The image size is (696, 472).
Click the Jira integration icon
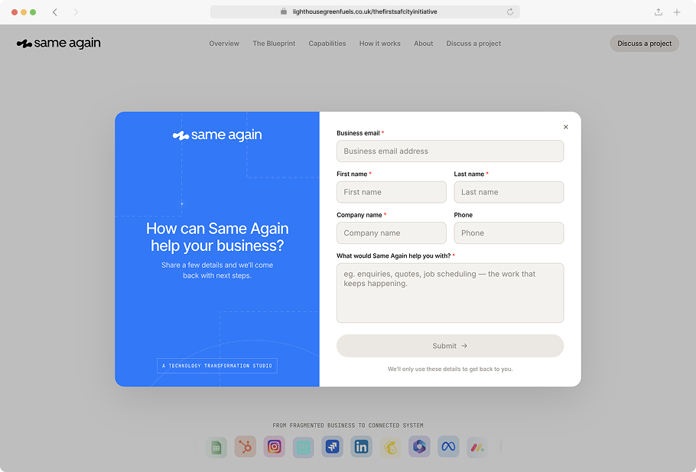[x=333, y=447]
